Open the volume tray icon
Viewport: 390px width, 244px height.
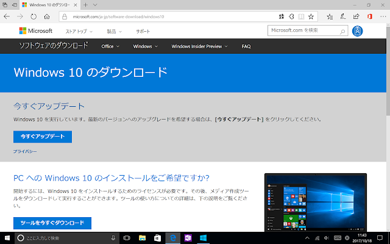pyautogui.click(x=327, y=238)
